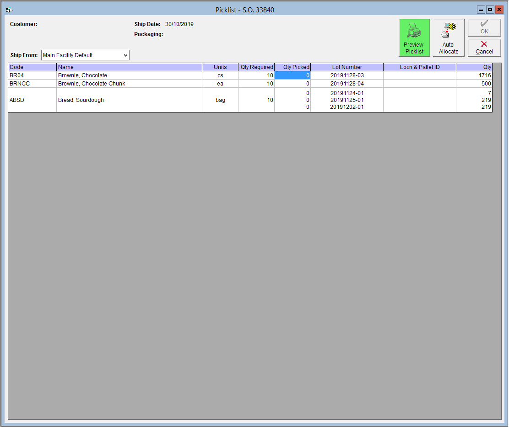Maximize the Picklist window
This screenshot has width=509, height=427.
point(490,10)
